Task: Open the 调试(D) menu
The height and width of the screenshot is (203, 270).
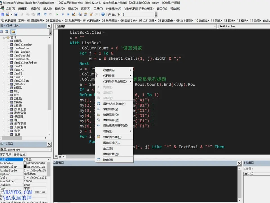Action: click(73, 9)
